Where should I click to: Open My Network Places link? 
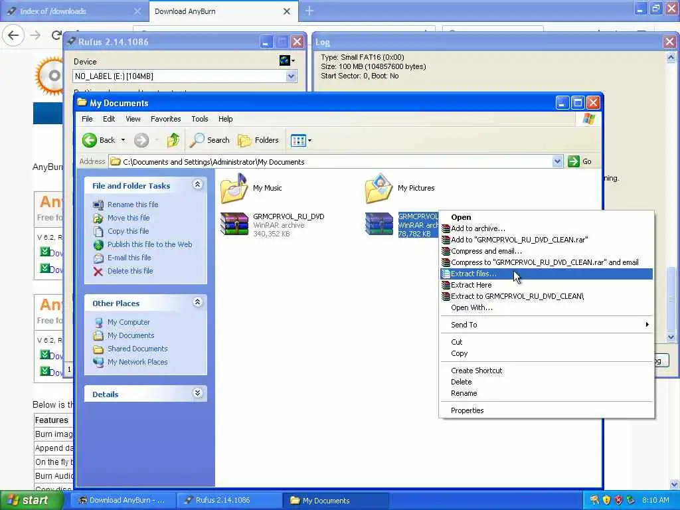137,362
